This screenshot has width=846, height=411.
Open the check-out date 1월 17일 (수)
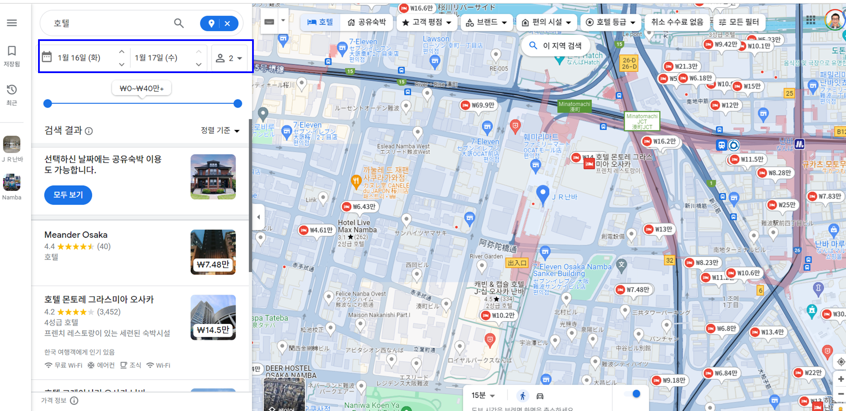click(x=156, y=58)
